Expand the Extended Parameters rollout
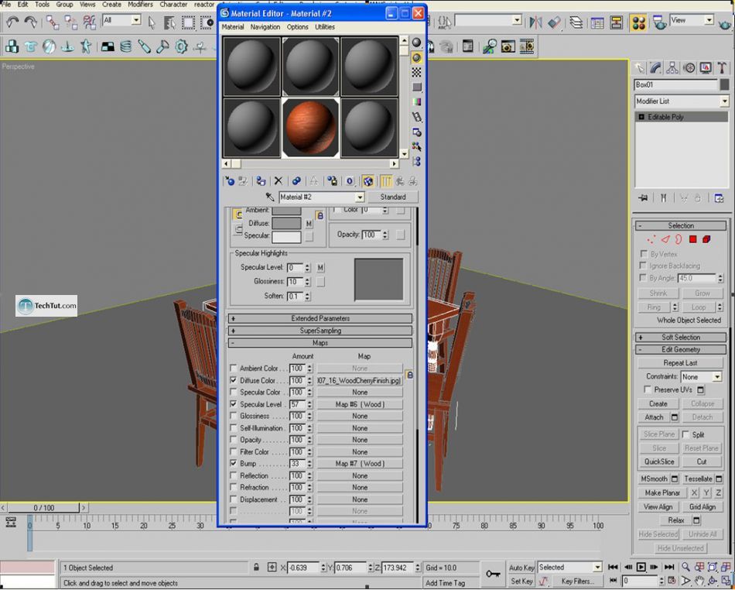 click(x=320, y=318)
